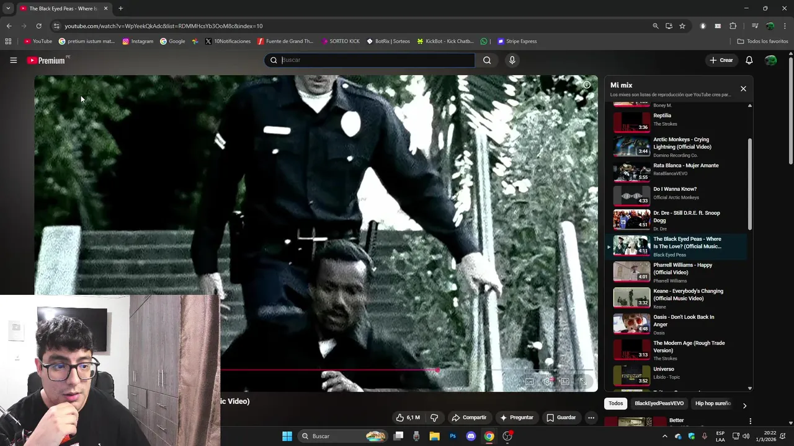Click the Crear button
794x446 pixels.
click(x=721, y=60)
